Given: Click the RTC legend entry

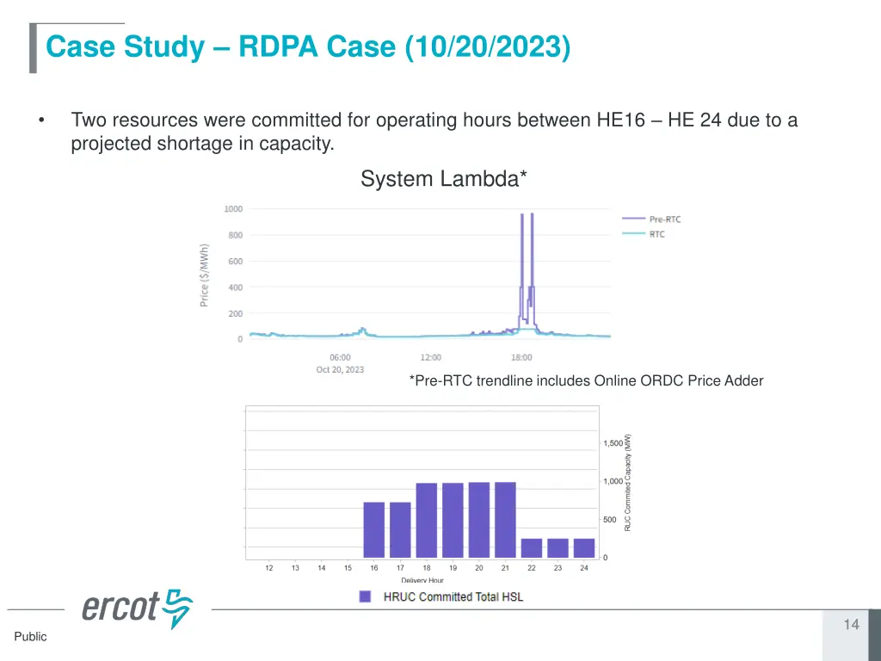Looking at the screenshot, I should coord(644,234).
